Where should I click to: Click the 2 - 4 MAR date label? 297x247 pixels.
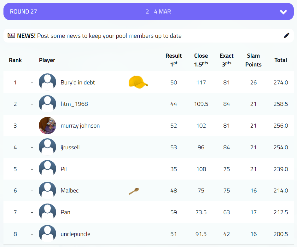[x=158, y=12]
